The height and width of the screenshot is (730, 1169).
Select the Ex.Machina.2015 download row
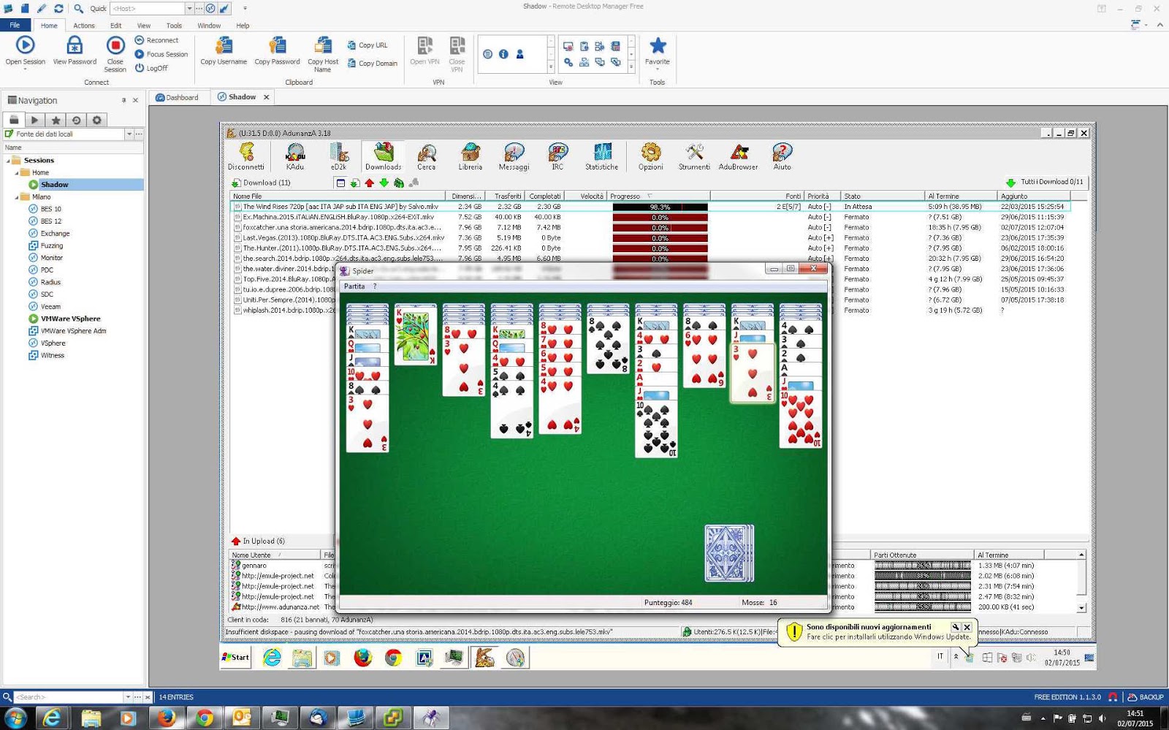(650, 217)
